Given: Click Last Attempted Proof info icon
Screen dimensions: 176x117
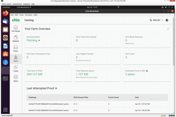Looking at the screenshot, I should (x=56, y=88).
